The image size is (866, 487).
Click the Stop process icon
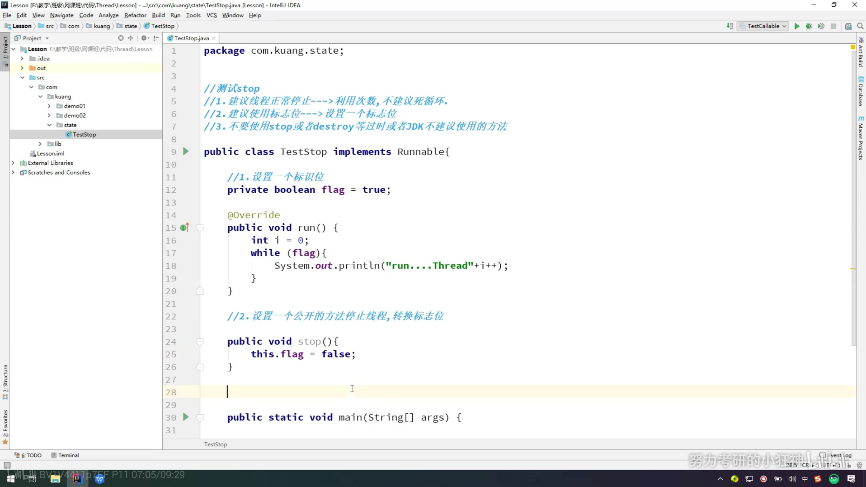click(x=833, y=26)
